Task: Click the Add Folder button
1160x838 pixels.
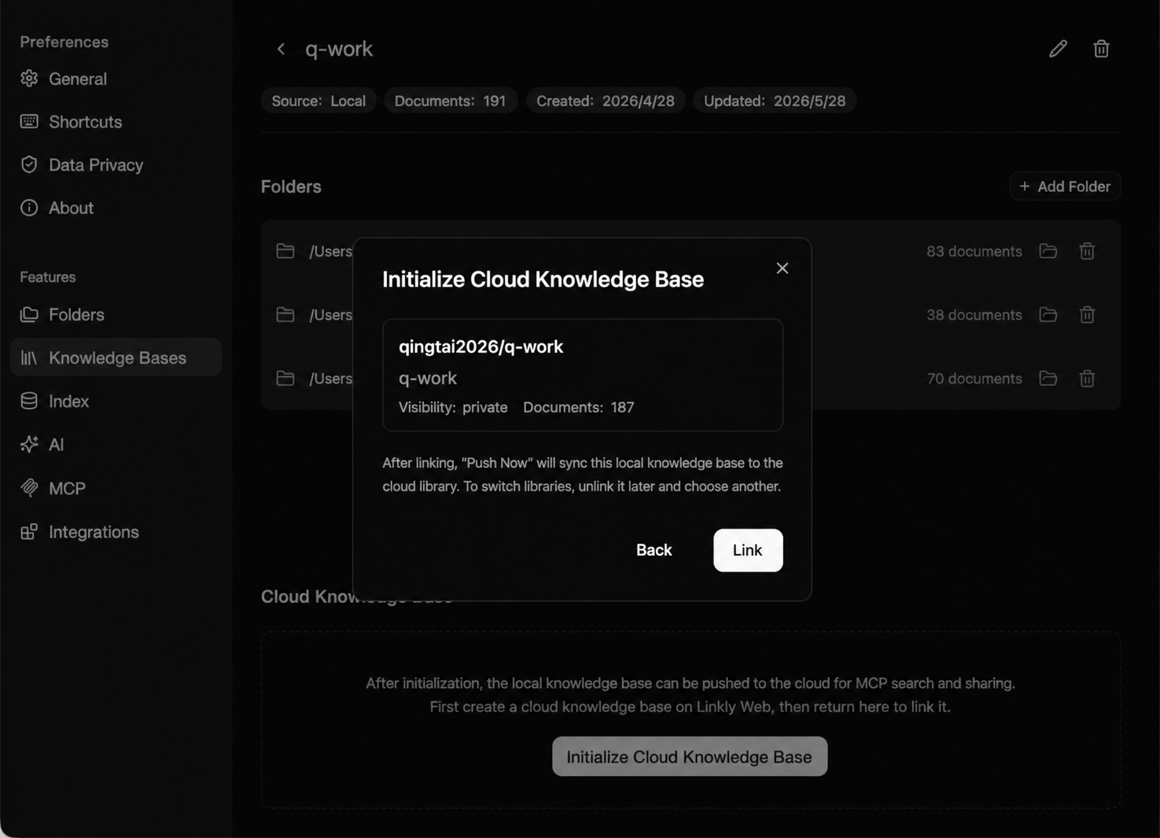Action: 1065,186
